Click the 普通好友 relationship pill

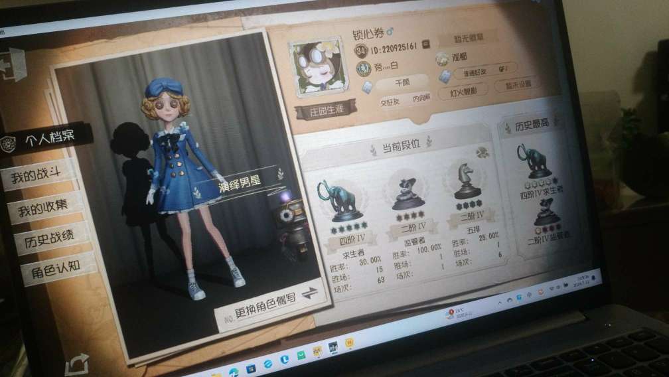pyautogui.click(x=486, y=71)
